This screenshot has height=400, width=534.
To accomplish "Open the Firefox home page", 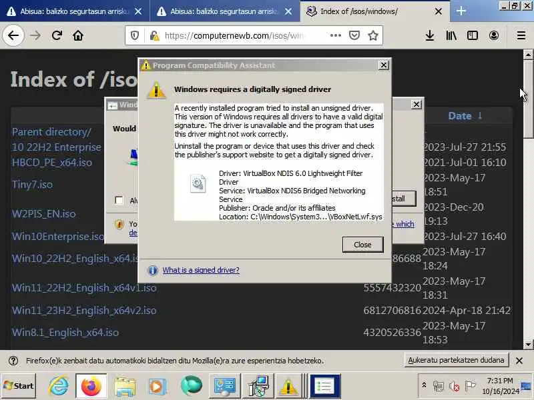I will coord(78,35).
